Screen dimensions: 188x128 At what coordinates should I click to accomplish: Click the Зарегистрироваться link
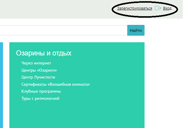tap(135, 8)
